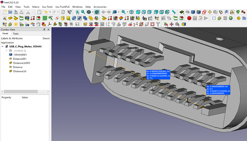Screen dimensions: 247x141
Task: Open the link navigation dropdown arrow
Action: [118, 12]
